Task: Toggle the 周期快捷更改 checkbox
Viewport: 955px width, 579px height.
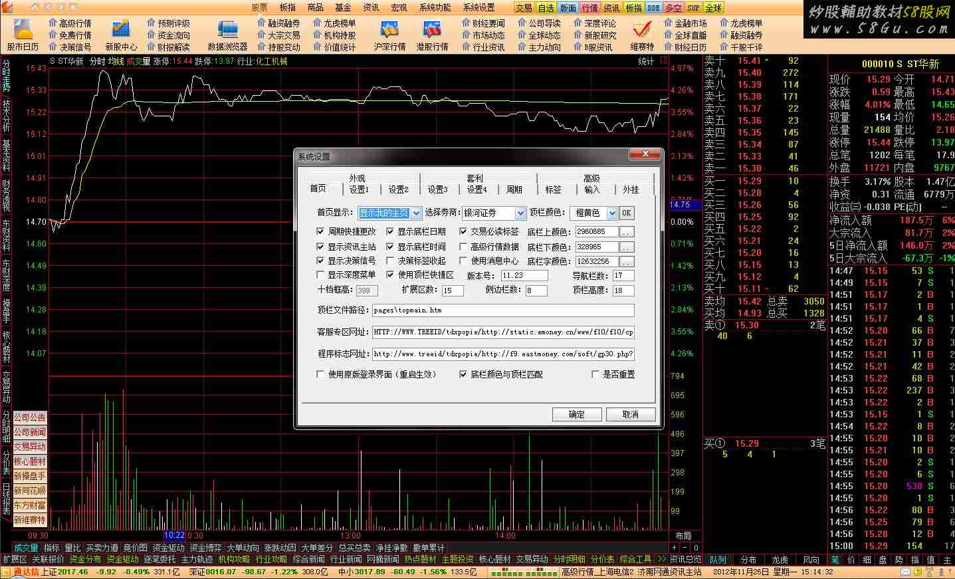Action: click(320, 231)
